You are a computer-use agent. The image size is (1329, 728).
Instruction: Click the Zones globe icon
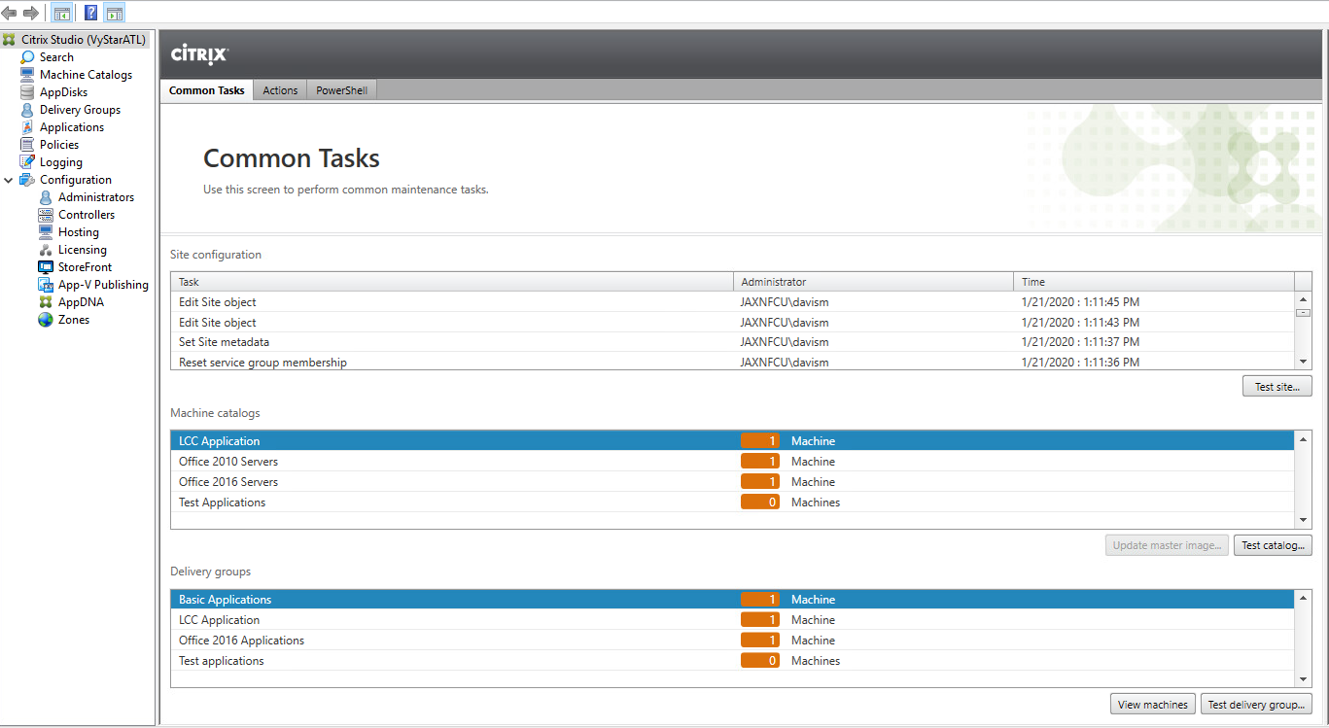pos(46,320)
